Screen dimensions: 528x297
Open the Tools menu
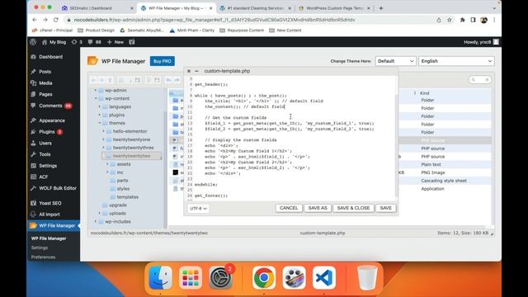45,154
